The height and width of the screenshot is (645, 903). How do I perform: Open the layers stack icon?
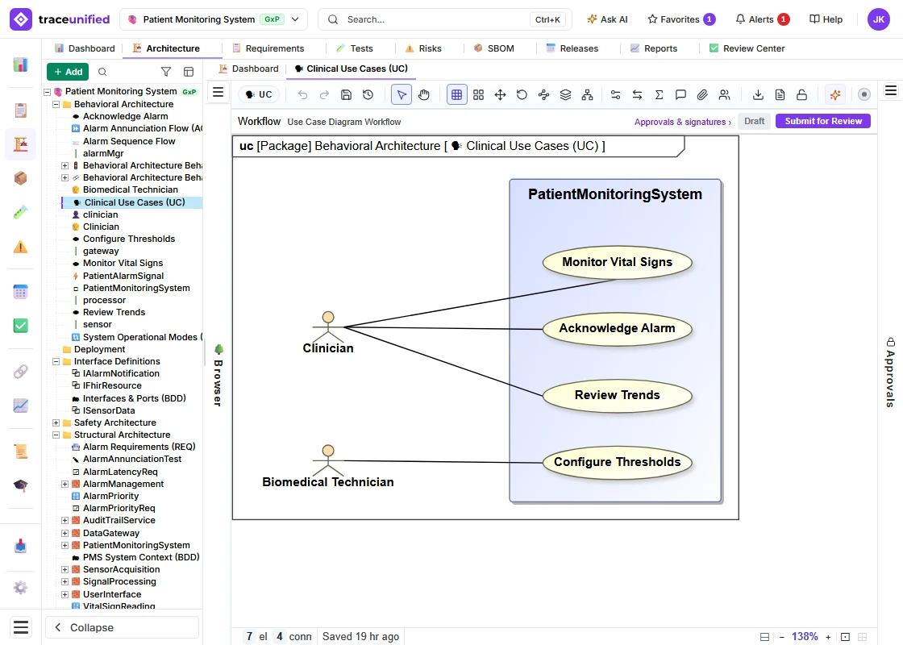coord(565,95)
